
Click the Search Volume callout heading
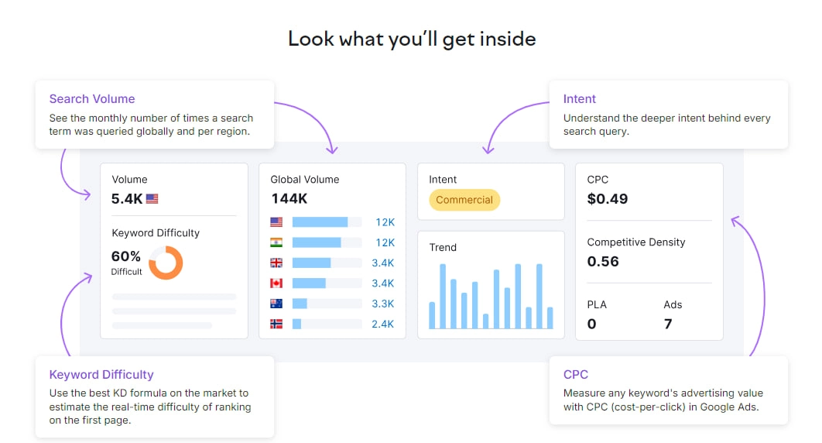coord(92,98)
